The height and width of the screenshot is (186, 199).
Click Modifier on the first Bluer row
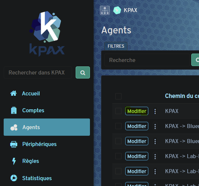click(x=137, y=126)
